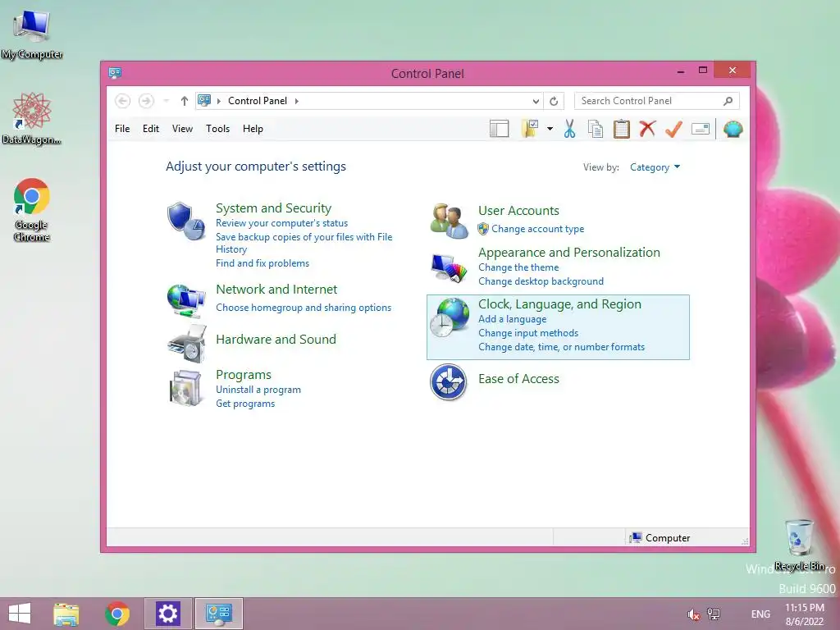The width and height of the screenshot is (840, 630).
Task: Open the View by Category dropdown
Action: point(655,167)
